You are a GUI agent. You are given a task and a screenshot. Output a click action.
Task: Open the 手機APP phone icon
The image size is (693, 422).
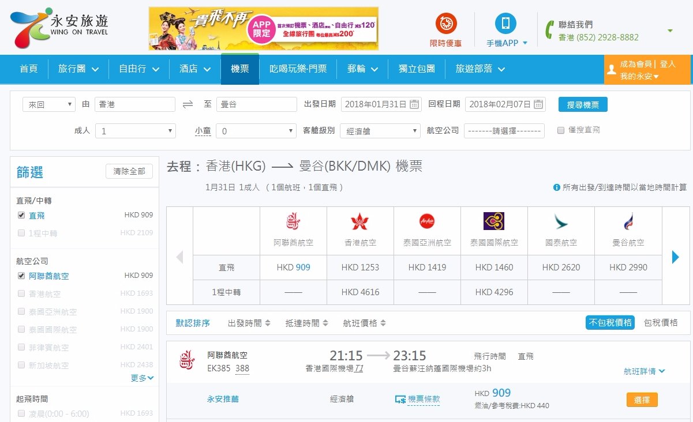506,23
